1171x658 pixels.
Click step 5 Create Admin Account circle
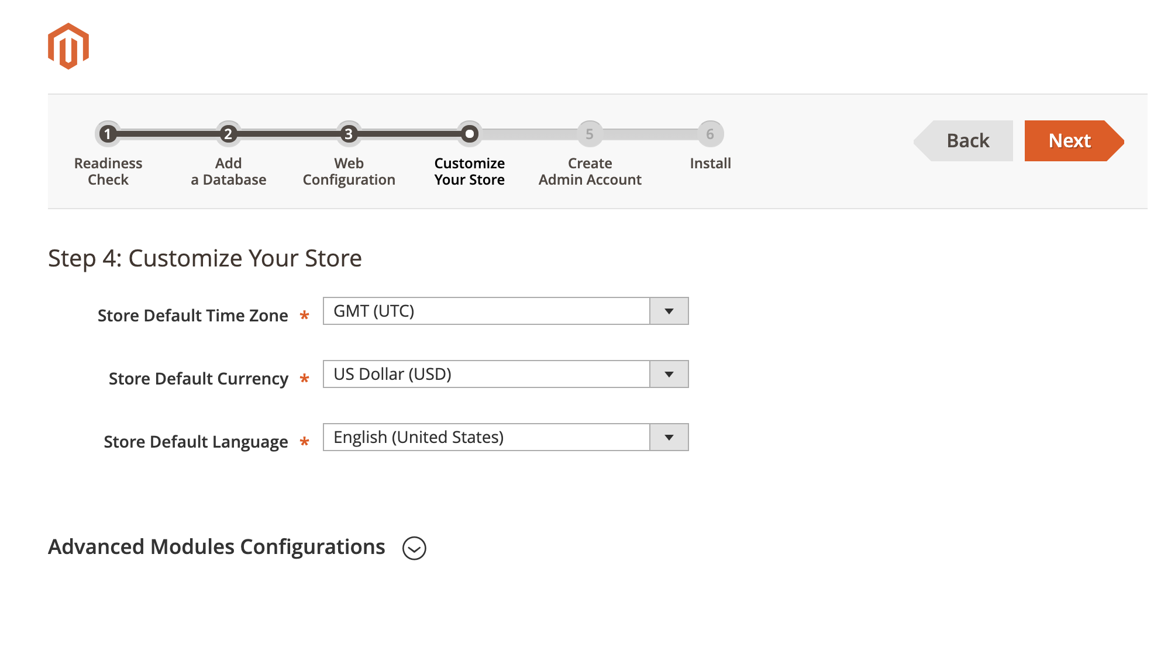(x=590, y=133)
